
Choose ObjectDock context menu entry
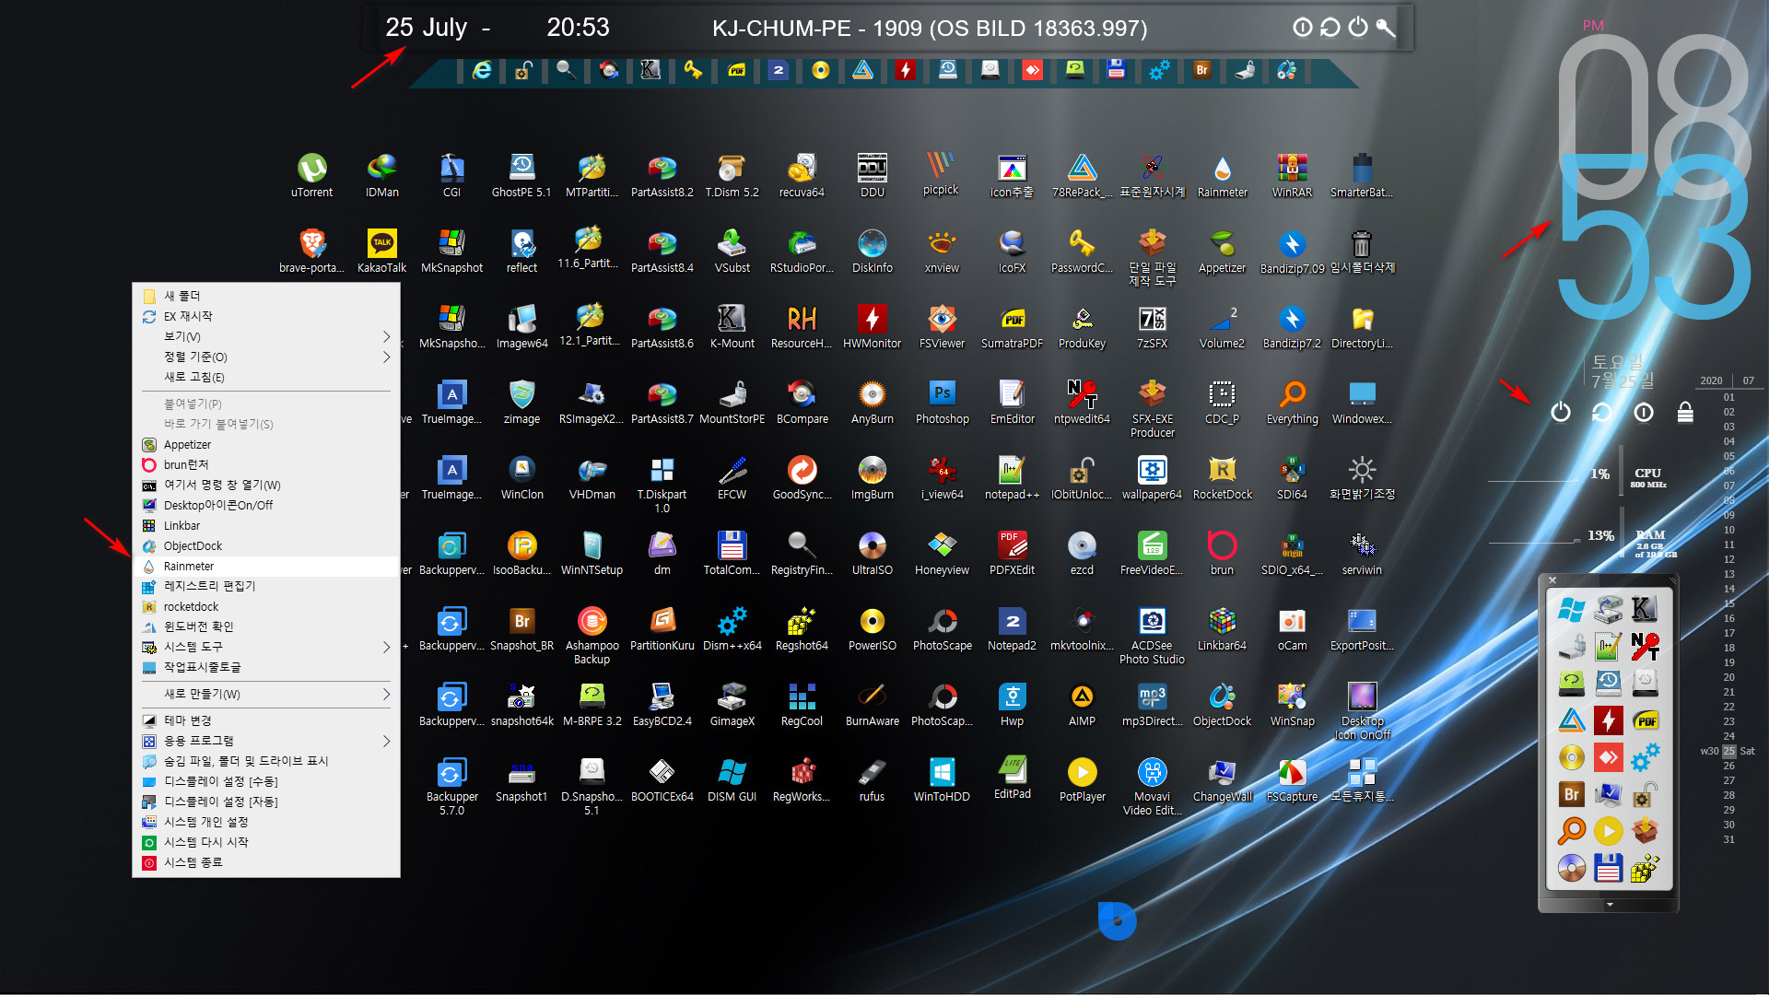click(x=267, y=546)
